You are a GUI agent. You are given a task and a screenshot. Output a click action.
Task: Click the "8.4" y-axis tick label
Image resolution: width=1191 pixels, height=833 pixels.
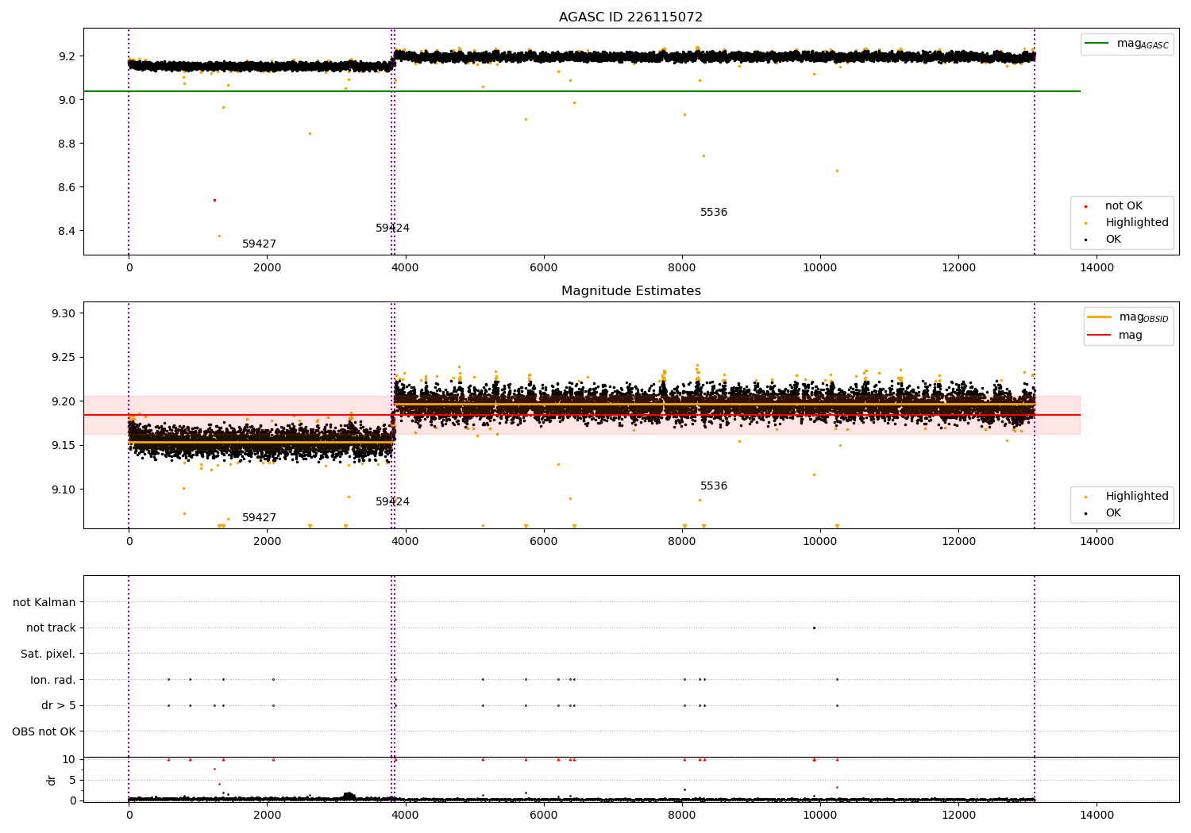[x=67, y=232]
